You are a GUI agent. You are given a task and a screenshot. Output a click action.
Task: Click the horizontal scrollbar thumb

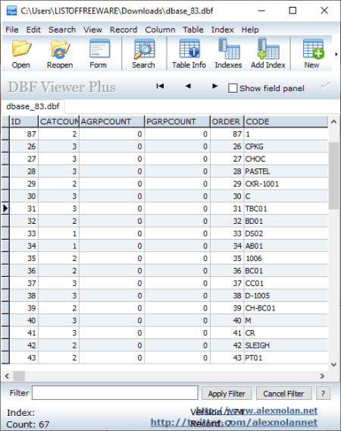19,376
